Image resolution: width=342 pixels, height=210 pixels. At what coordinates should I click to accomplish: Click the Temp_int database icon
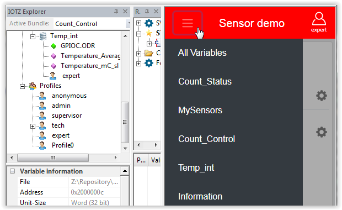(x=43, y=36)
